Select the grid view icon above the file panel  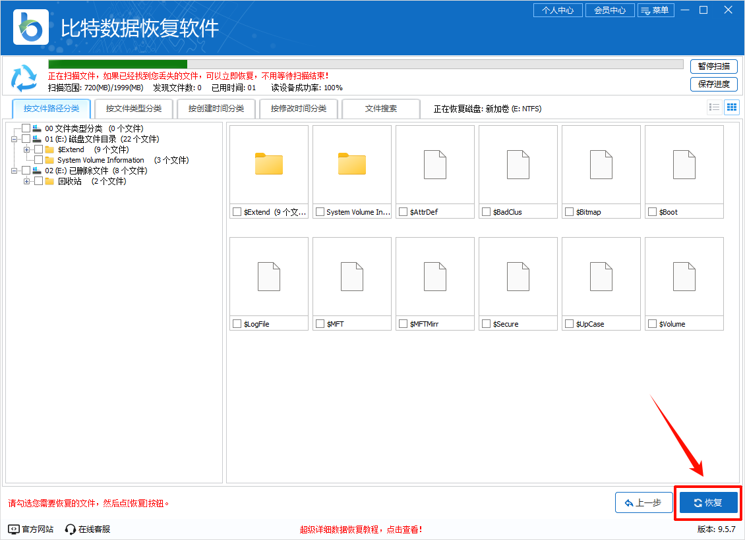click(x=732, y=107)
